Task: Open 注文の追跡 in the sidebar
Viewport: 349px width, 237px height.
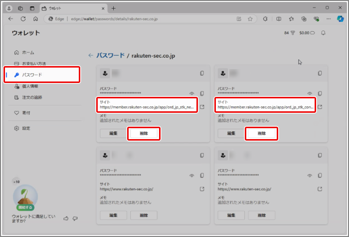Action: click(x=28, y=97)
